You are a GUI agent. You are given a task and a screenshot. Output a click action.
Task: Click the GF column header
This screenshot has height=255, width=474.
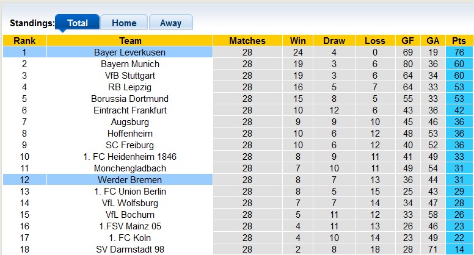pos(407,41)
